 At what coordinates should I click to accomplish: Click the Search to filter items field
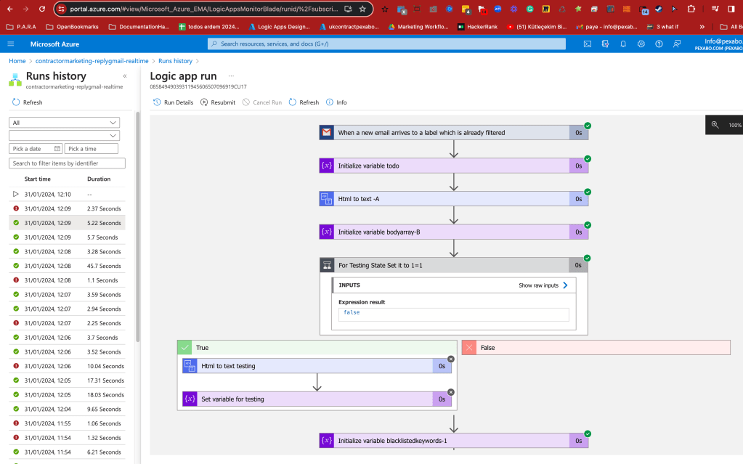pos(68,163)
